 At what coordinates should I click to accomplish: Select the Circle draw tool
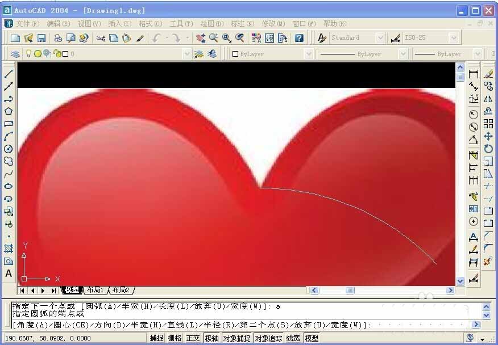click(x=9, y=149)
